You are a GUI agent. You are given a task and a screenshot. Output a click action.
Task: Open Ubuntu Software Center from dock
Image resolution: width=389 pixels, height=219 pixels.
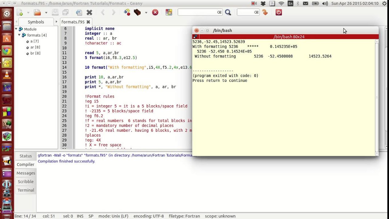pos(7,39)
